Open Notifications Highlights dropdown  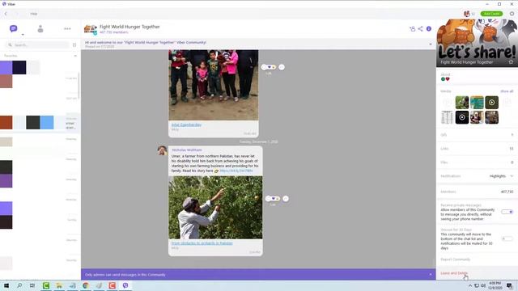[x=501, y=176]
